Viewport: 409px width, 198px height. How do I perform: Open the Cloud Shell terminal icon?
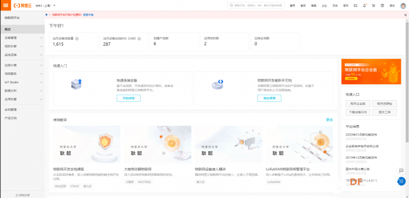click(x=356, y=5)
